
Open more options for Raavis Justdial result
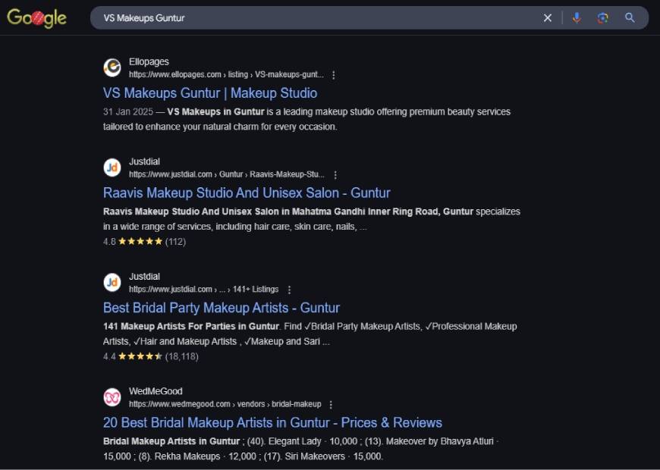[x=335, y=174]
